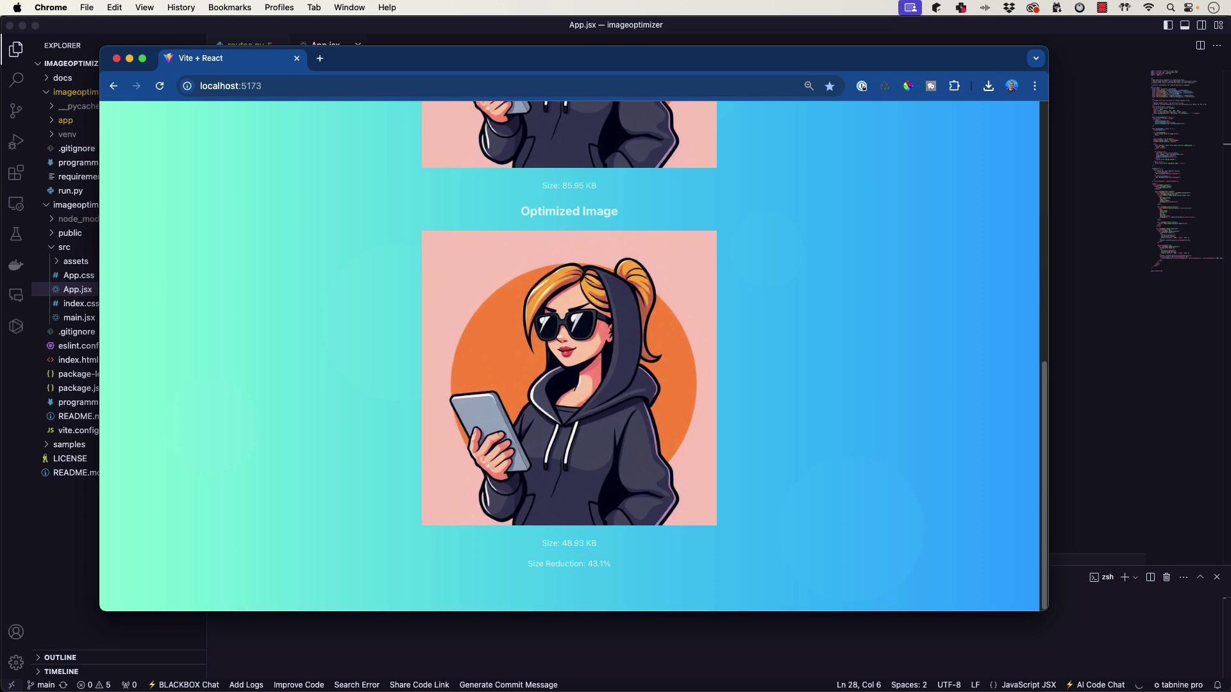
Task: Open the Bookmarks menu in menu bar
Action: click(x=229, y=8)
